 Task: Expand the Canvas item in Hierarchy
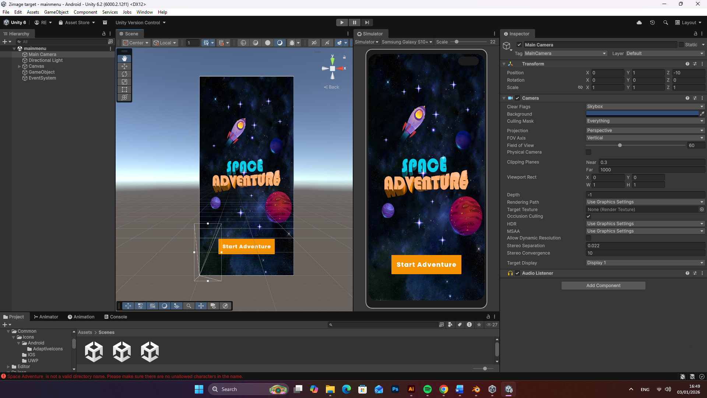click(x=19, y=66)
